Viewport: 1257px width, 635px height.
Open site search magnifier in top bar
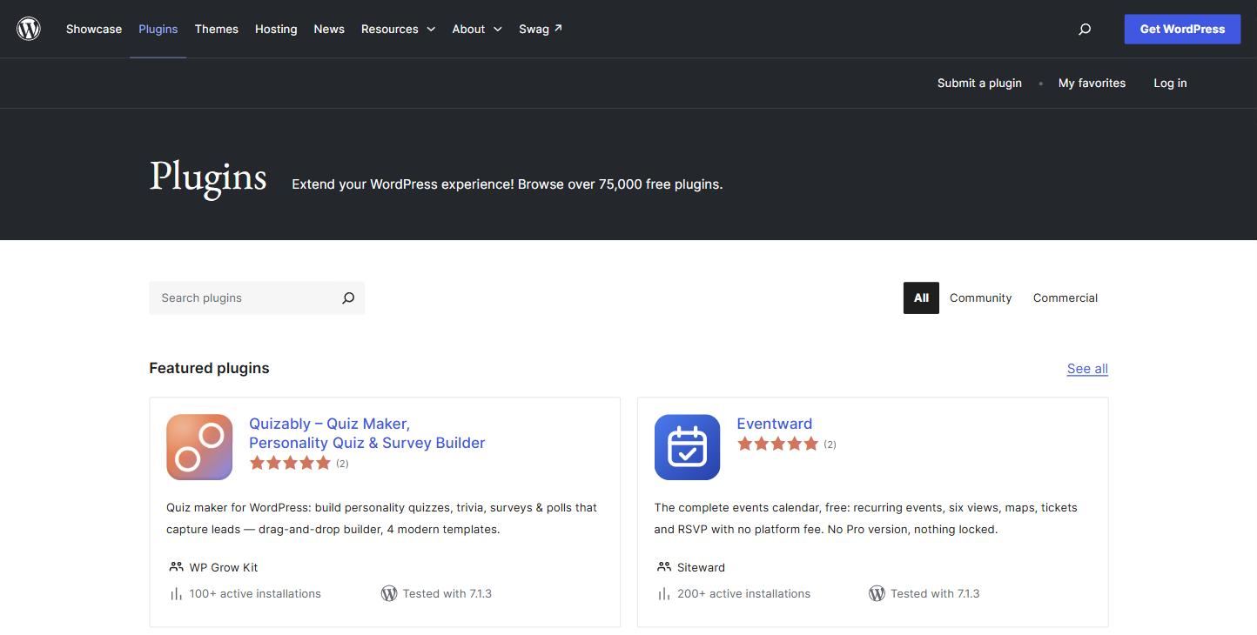(1085, 29)
